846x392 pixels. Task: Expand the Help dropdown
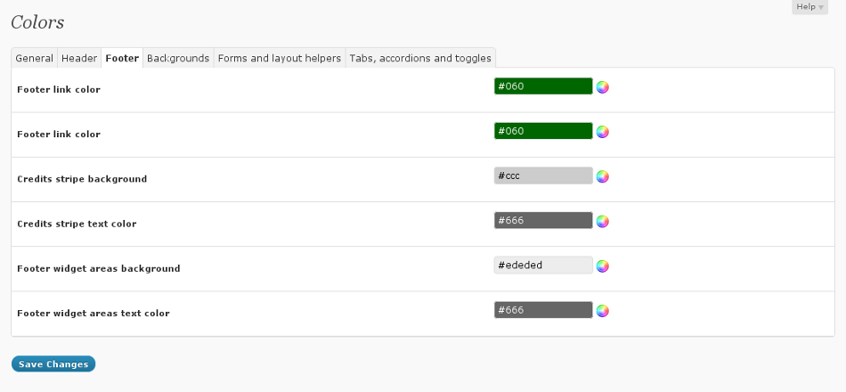(809, 7)
